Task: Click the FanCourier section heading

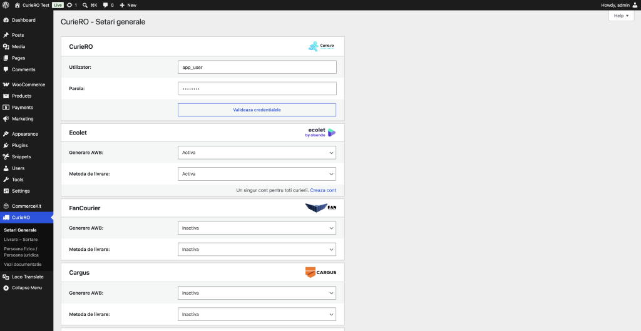Action: coord(85,208)
